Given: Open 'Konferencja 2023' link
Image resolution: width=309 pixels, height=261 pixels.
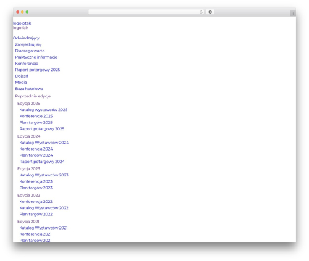Looking at the screenshot, I should point(36,181).
